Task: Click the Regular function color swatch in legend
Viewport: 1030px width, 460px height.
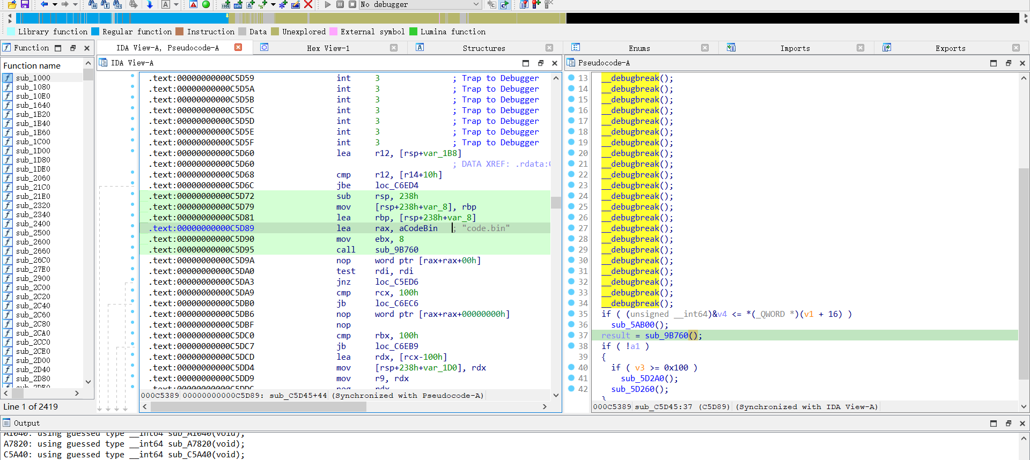Action: click(95, 32)
